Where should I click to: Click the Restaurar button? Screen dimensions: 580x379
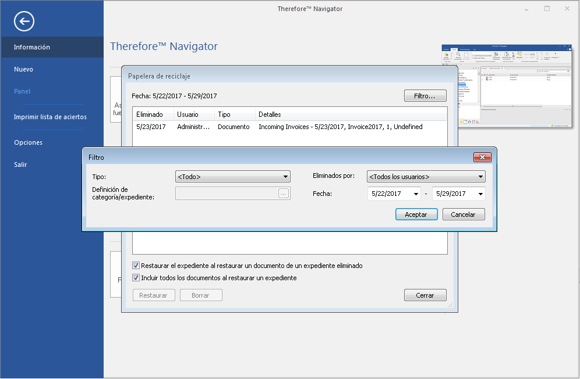pyautogui.click(x=154, y=295)
